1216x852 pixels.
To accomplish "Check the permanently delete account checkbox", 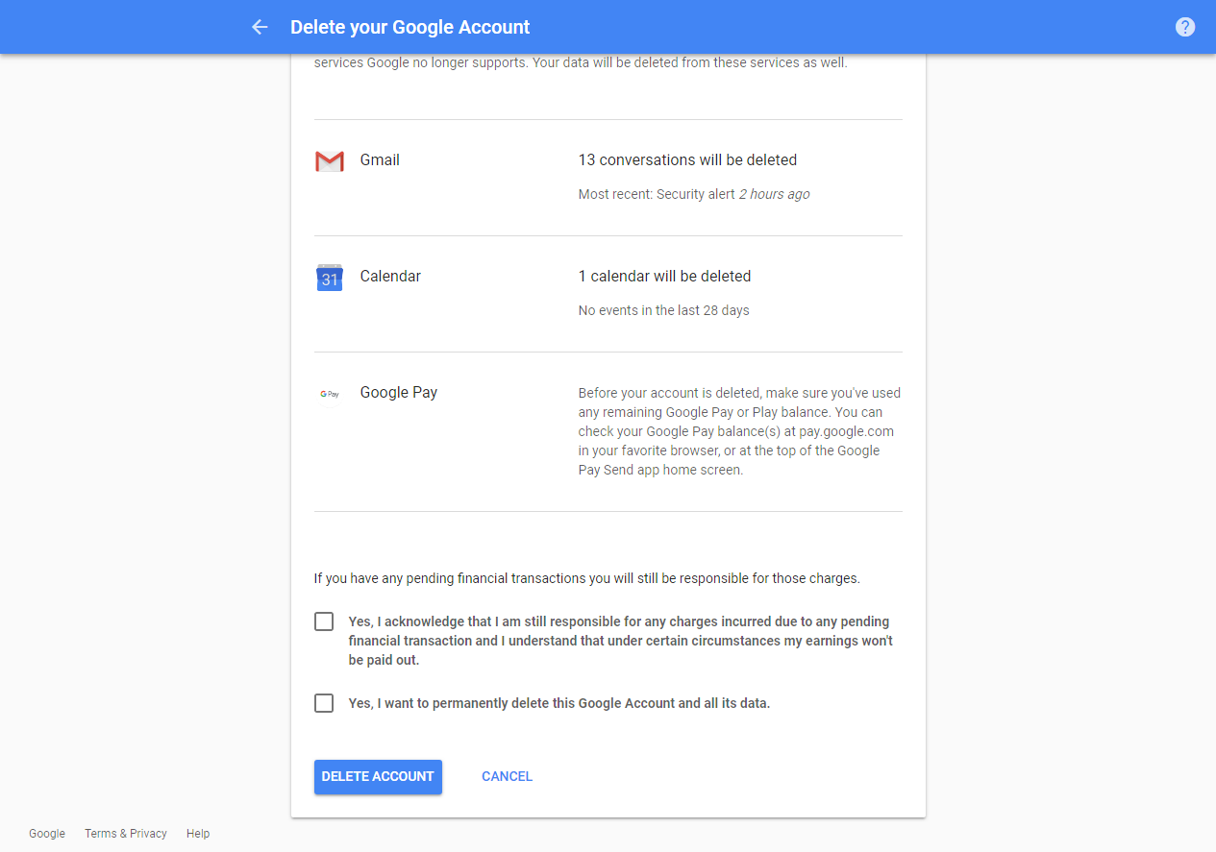I will click(324, 703).
